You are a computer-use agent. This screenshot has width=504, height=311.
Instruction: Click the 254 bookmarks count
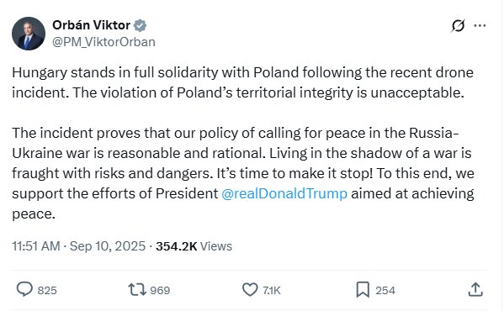[x=385, y=291]
